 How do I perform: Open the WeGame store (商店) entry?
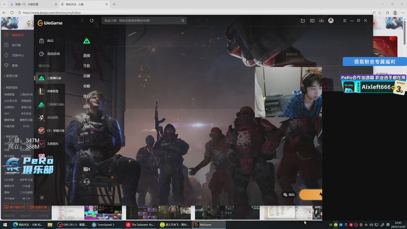coord(47,41)
